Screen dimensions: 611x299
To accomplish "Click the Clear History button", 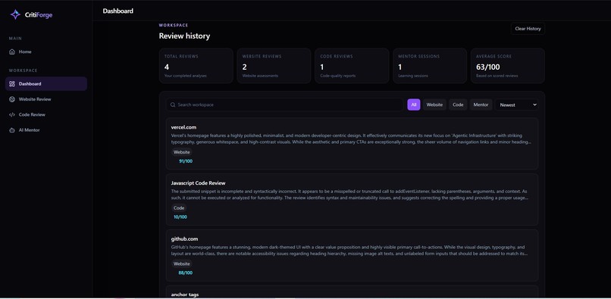I will 528,29.
